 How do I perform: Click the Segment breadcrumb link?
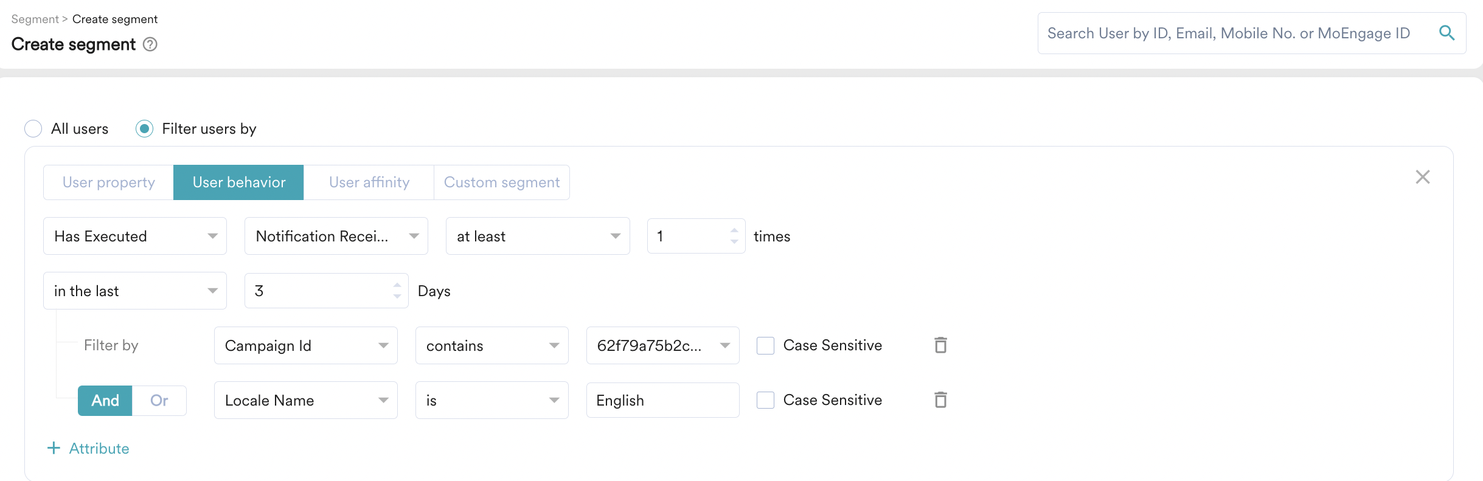(35, 19)
